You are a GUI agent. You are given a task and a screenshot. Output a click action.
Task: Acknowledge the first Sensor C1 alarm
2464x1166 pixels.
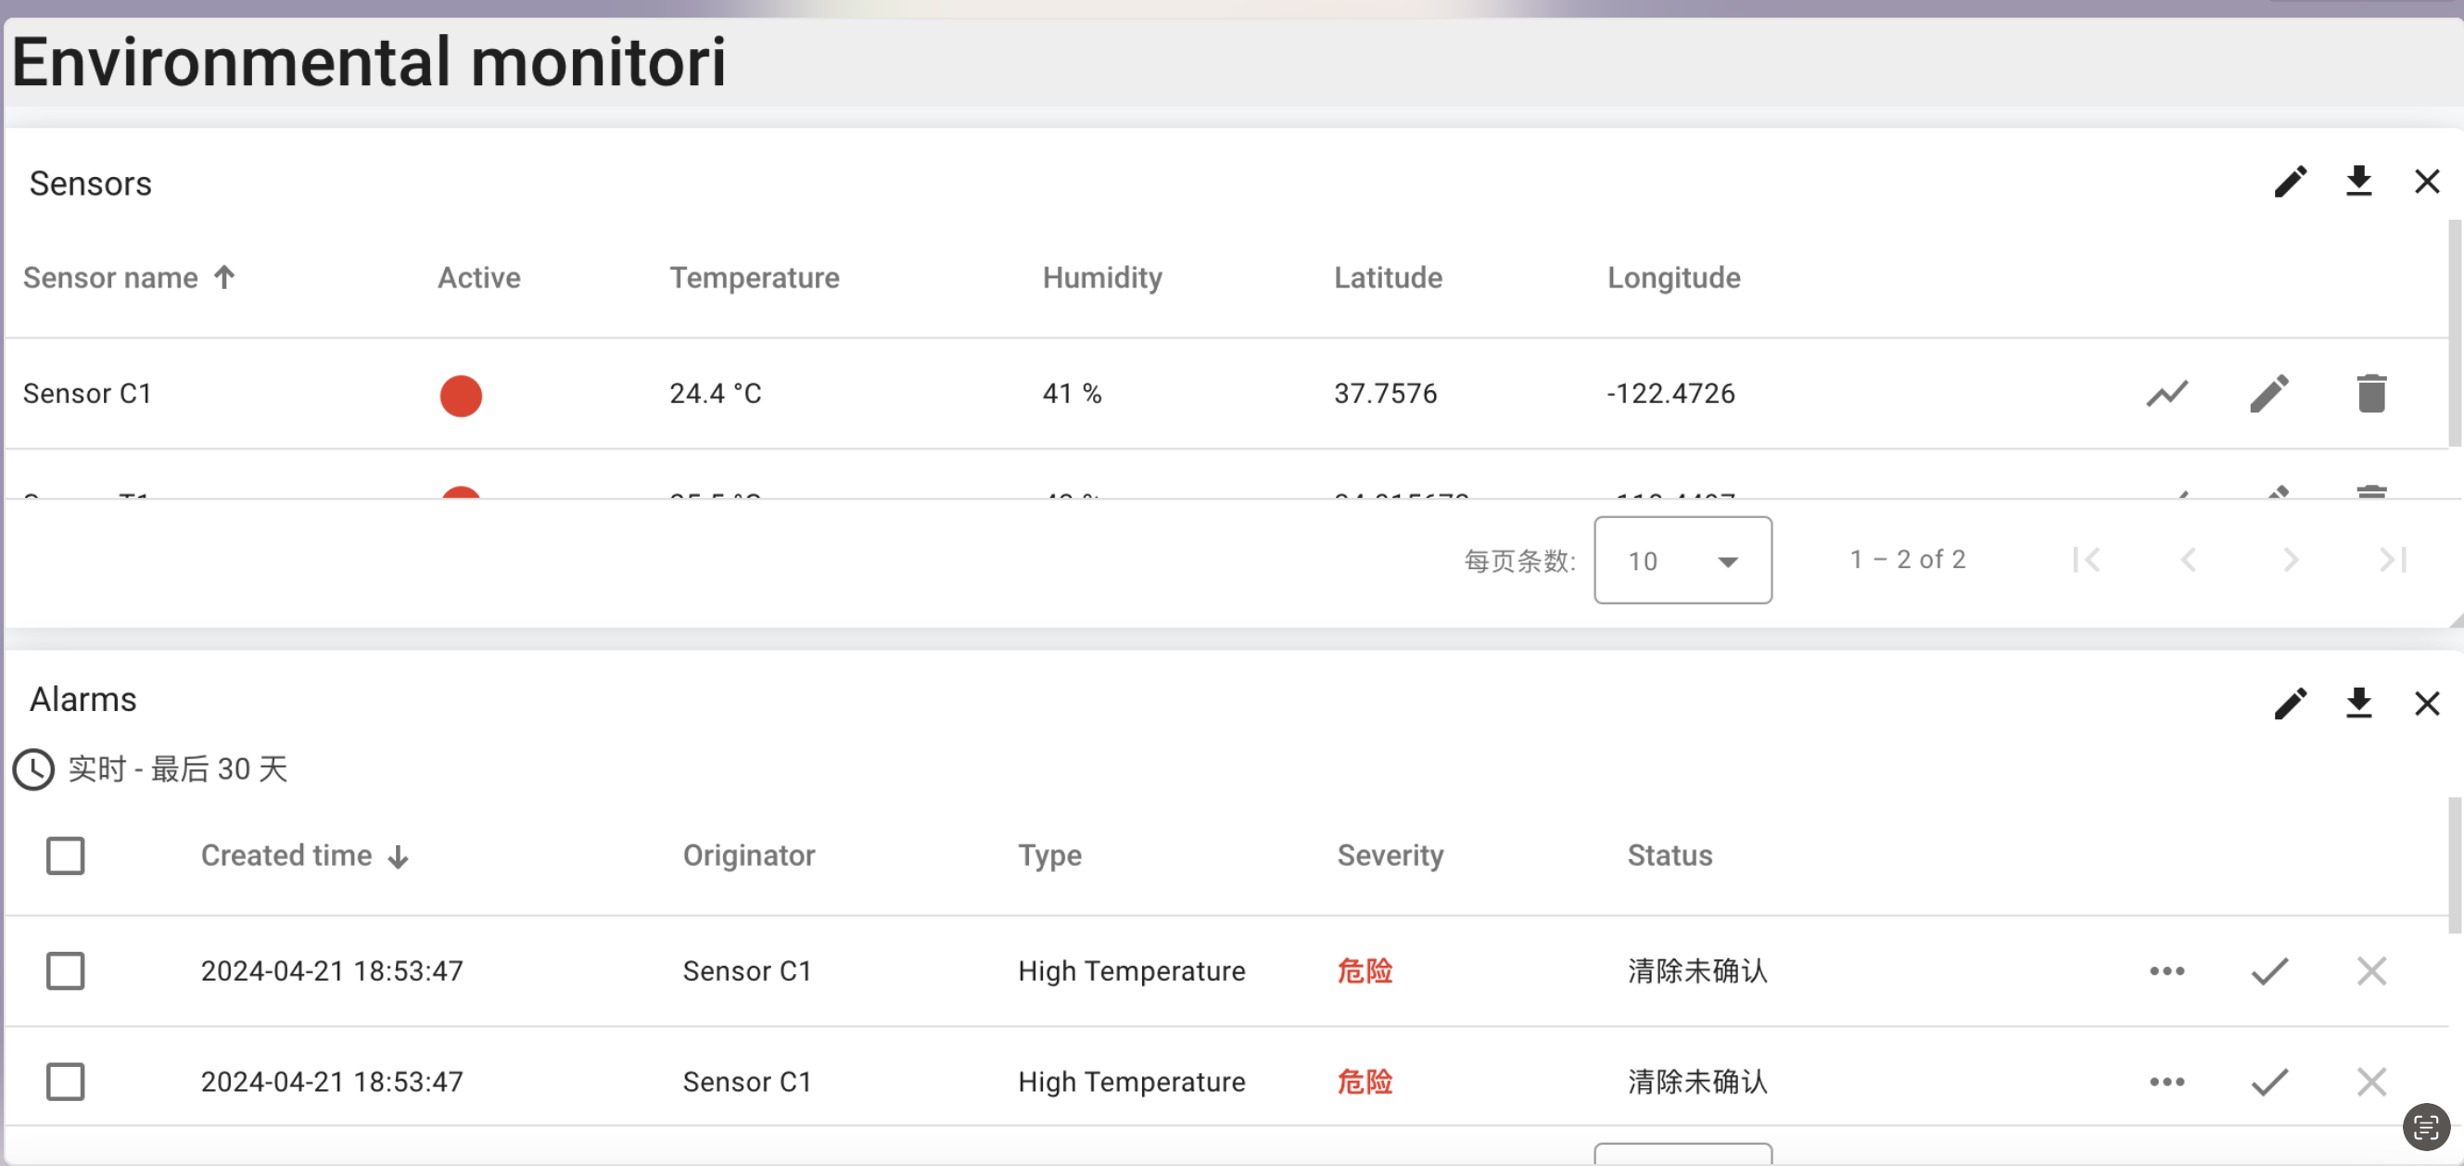coord(2269,970)
